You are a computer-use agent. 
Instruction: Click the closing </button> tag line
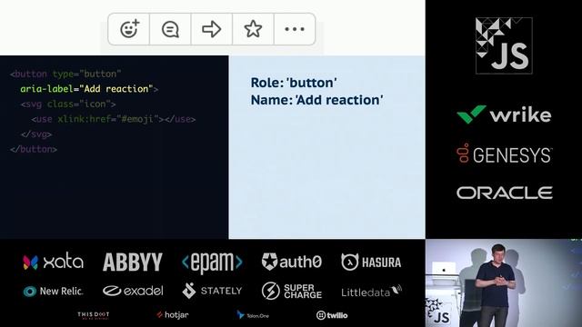pyautogui.click(x=34, y=149)
